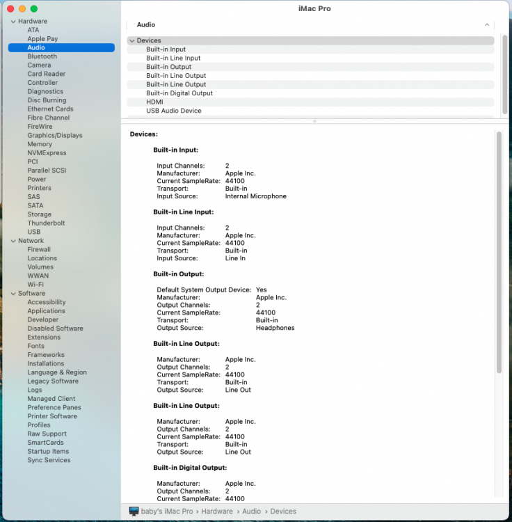Image resolution: width=512 pixels, height=522 pixels.
Task: Click the iMac computer icon in path bar
Action: 134,511
